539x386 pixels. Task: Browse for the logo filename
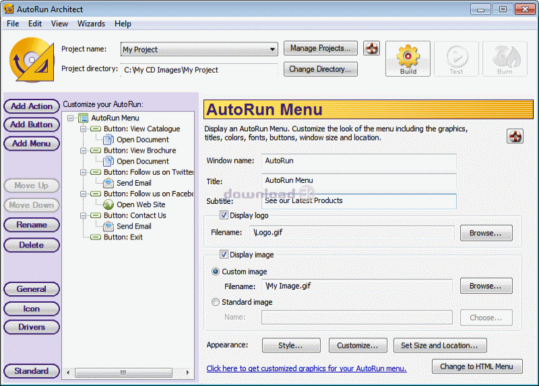[486, 233]
